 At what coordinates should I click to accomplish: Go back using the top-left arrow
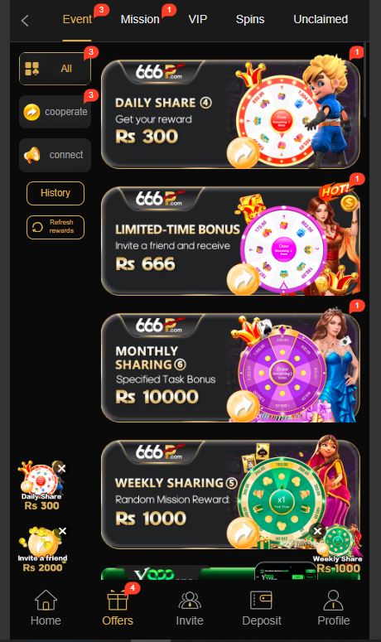[x=25, y=21]
